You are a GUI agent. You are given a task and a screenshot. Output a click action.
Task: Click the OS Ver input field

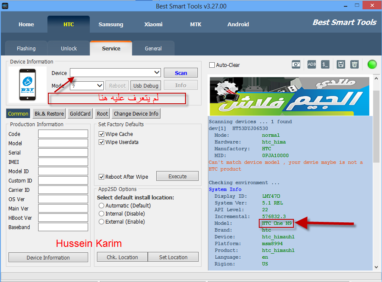[x=63, y=199]
